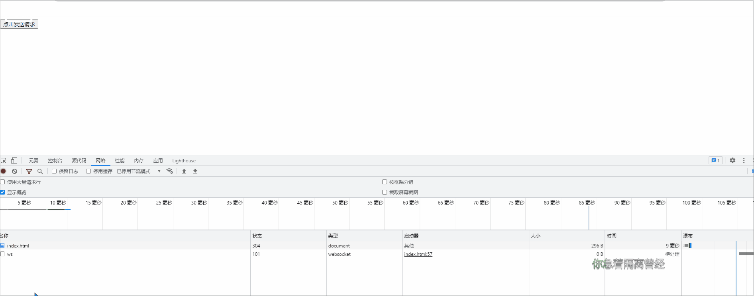Switch to 应用 tab

tap(158, 161)
